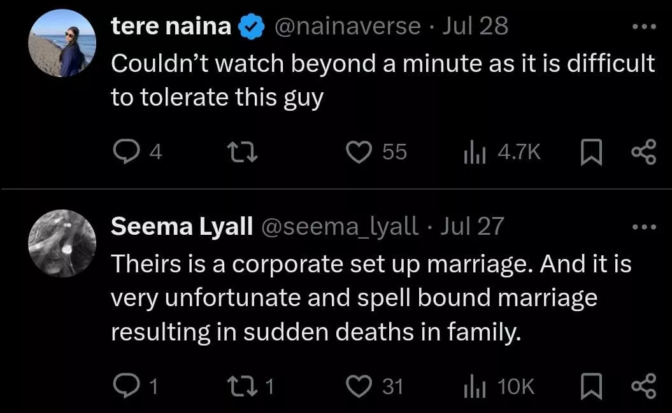Bookmark tere naina's tweet
672x413 pixels.
(592, 152)
